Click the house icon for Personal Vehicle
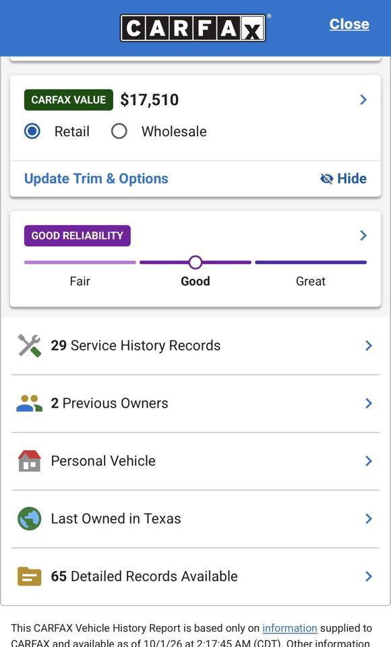This screenshot has width=391, height=647. [x=29, y=461]
